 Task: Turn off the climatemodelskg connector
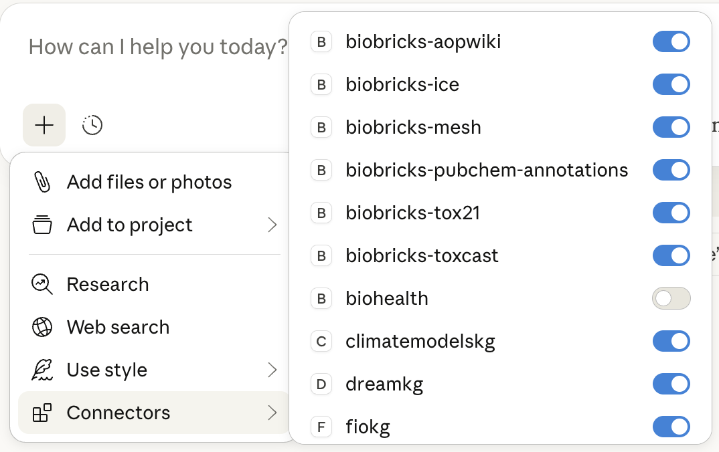[x=671, y=341]
